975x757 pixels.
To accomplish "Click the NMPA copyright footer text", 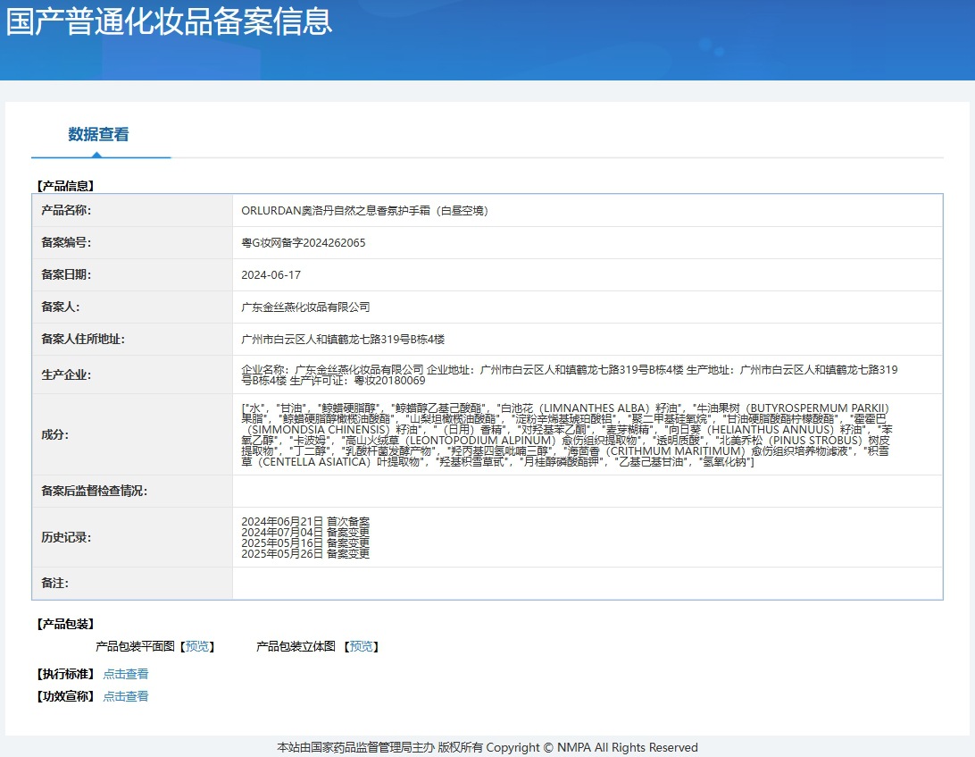I will point(487,747).
